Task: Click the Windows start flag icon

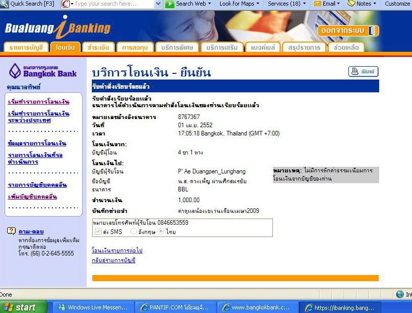Action: [x=8, y=307]
